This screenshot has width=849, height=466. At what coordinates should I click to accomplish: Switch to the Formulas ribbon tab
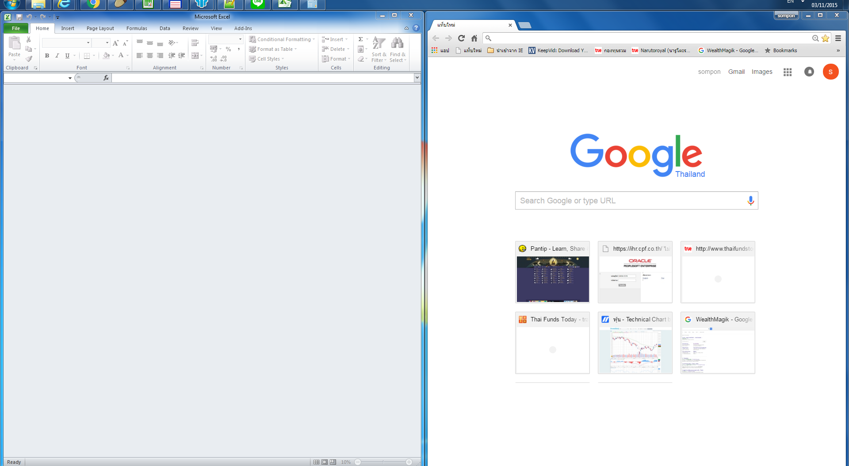(137, 28)
